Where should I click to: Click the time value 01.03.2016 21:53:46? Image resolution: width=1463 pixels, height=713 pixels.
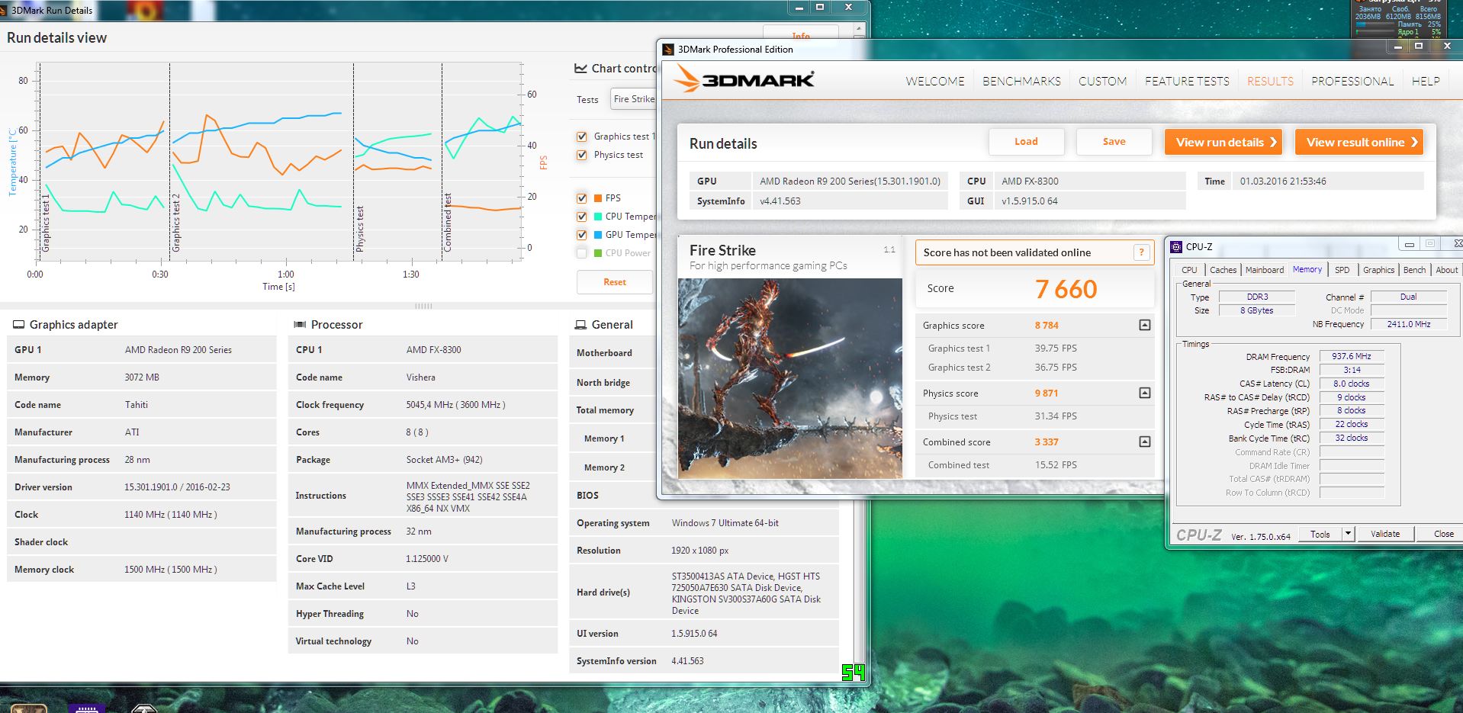tap(1283, 181)
